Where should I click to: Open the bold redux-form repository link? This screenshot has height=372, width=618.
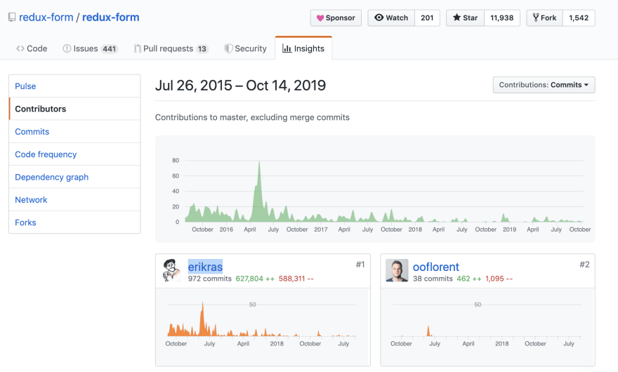(111, 18)
